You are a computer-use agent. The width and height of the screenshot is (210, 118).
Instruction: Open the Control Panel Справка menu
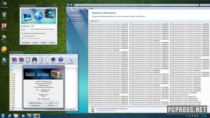click(91, 8)
